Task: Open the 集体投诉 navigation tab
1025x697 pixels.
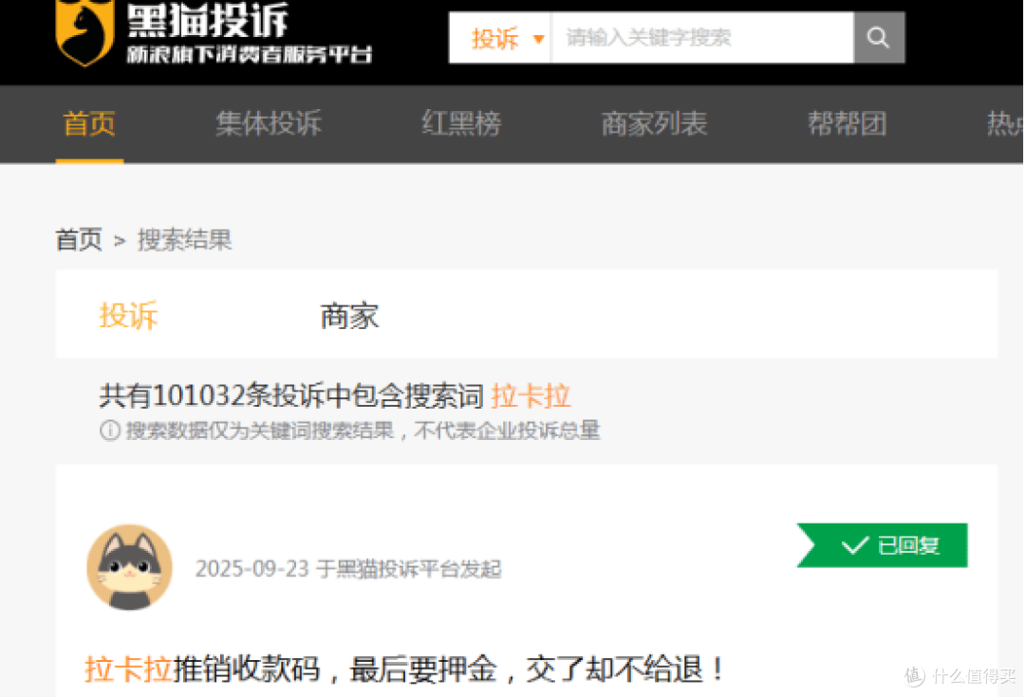Action: point(269,123)
